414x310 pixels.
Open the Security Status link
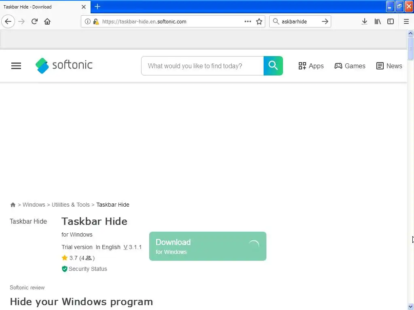pyautogui.click(x=88, y=269)
